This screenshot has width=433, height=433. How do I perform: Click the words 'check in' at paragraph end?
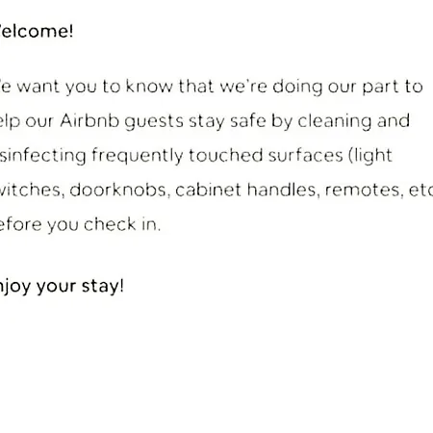click(x=122, y=224)
